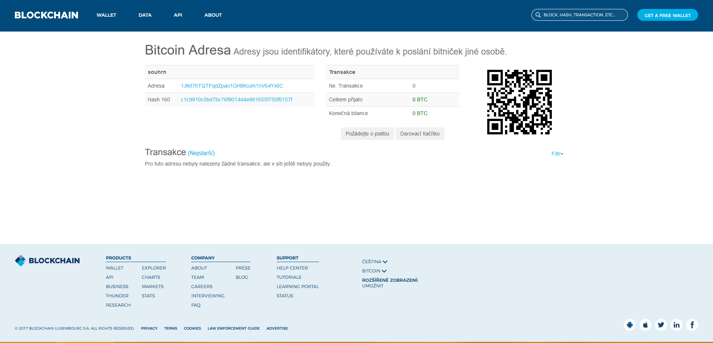
Task: Open the Android app icon link
Action: click(x=630, y=325)
